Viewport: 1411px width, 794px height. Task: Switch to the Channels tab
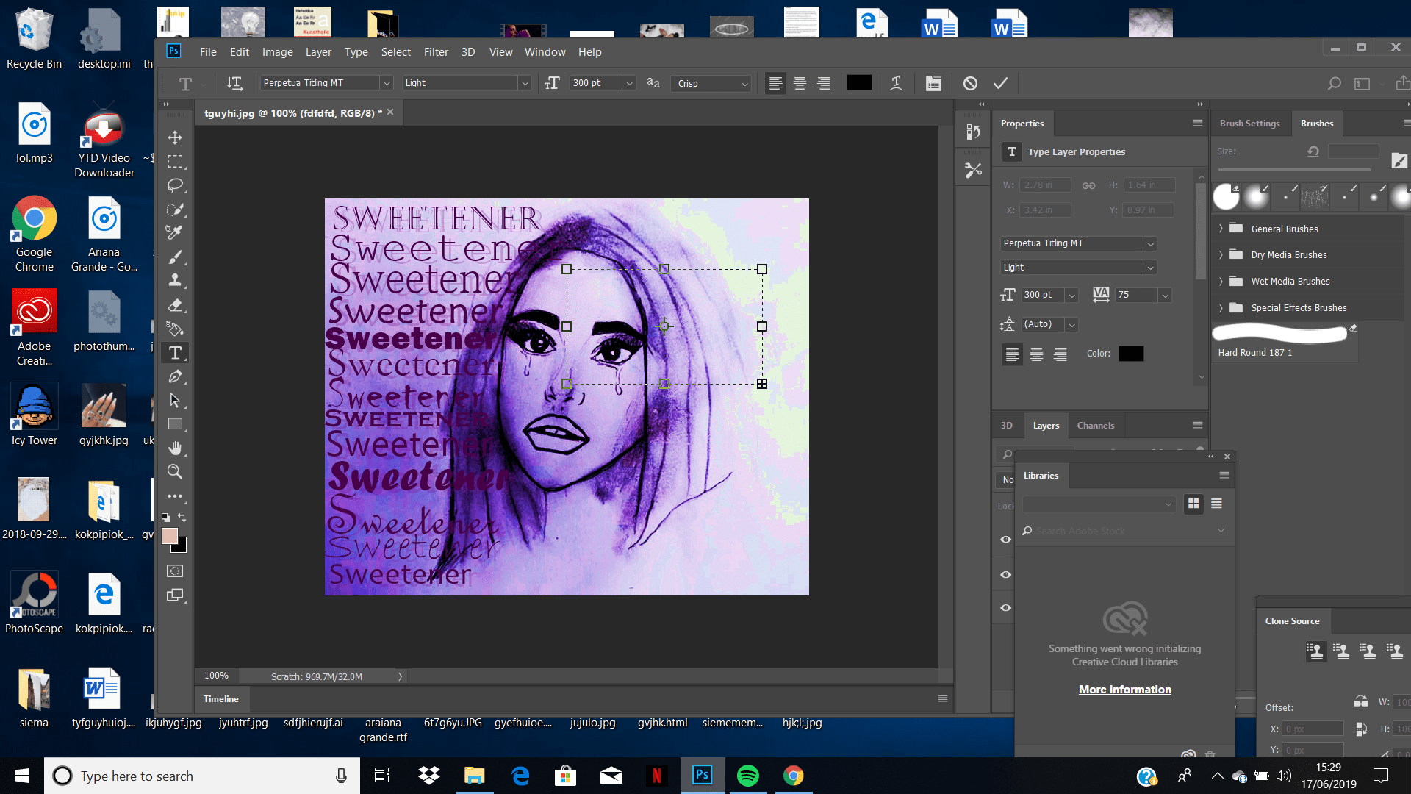click(1095, 426)
